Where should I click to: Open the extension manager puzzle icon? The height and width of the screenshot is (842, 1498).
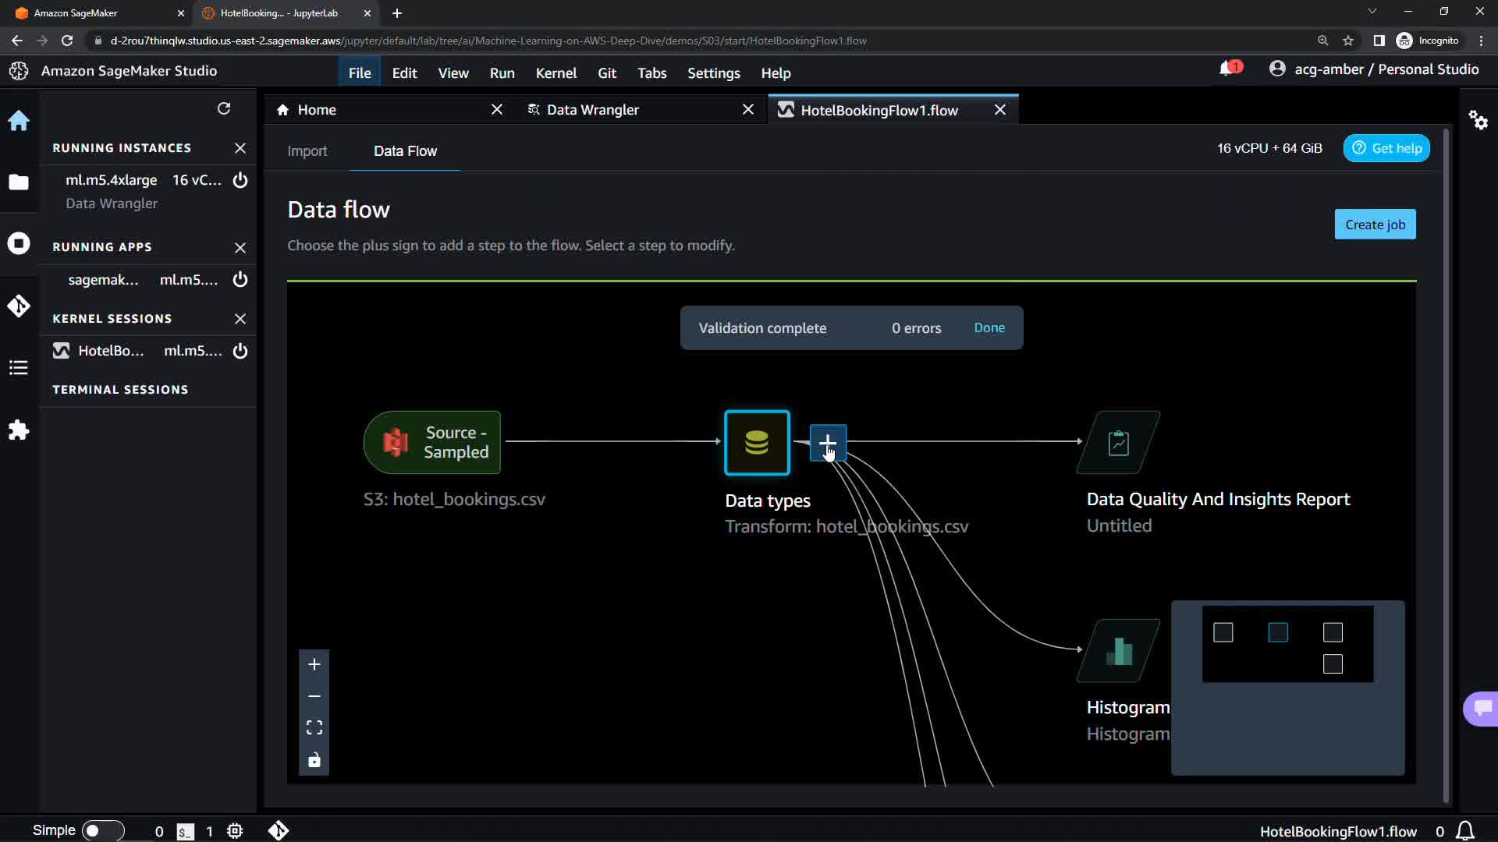click(x=19, y=430)
